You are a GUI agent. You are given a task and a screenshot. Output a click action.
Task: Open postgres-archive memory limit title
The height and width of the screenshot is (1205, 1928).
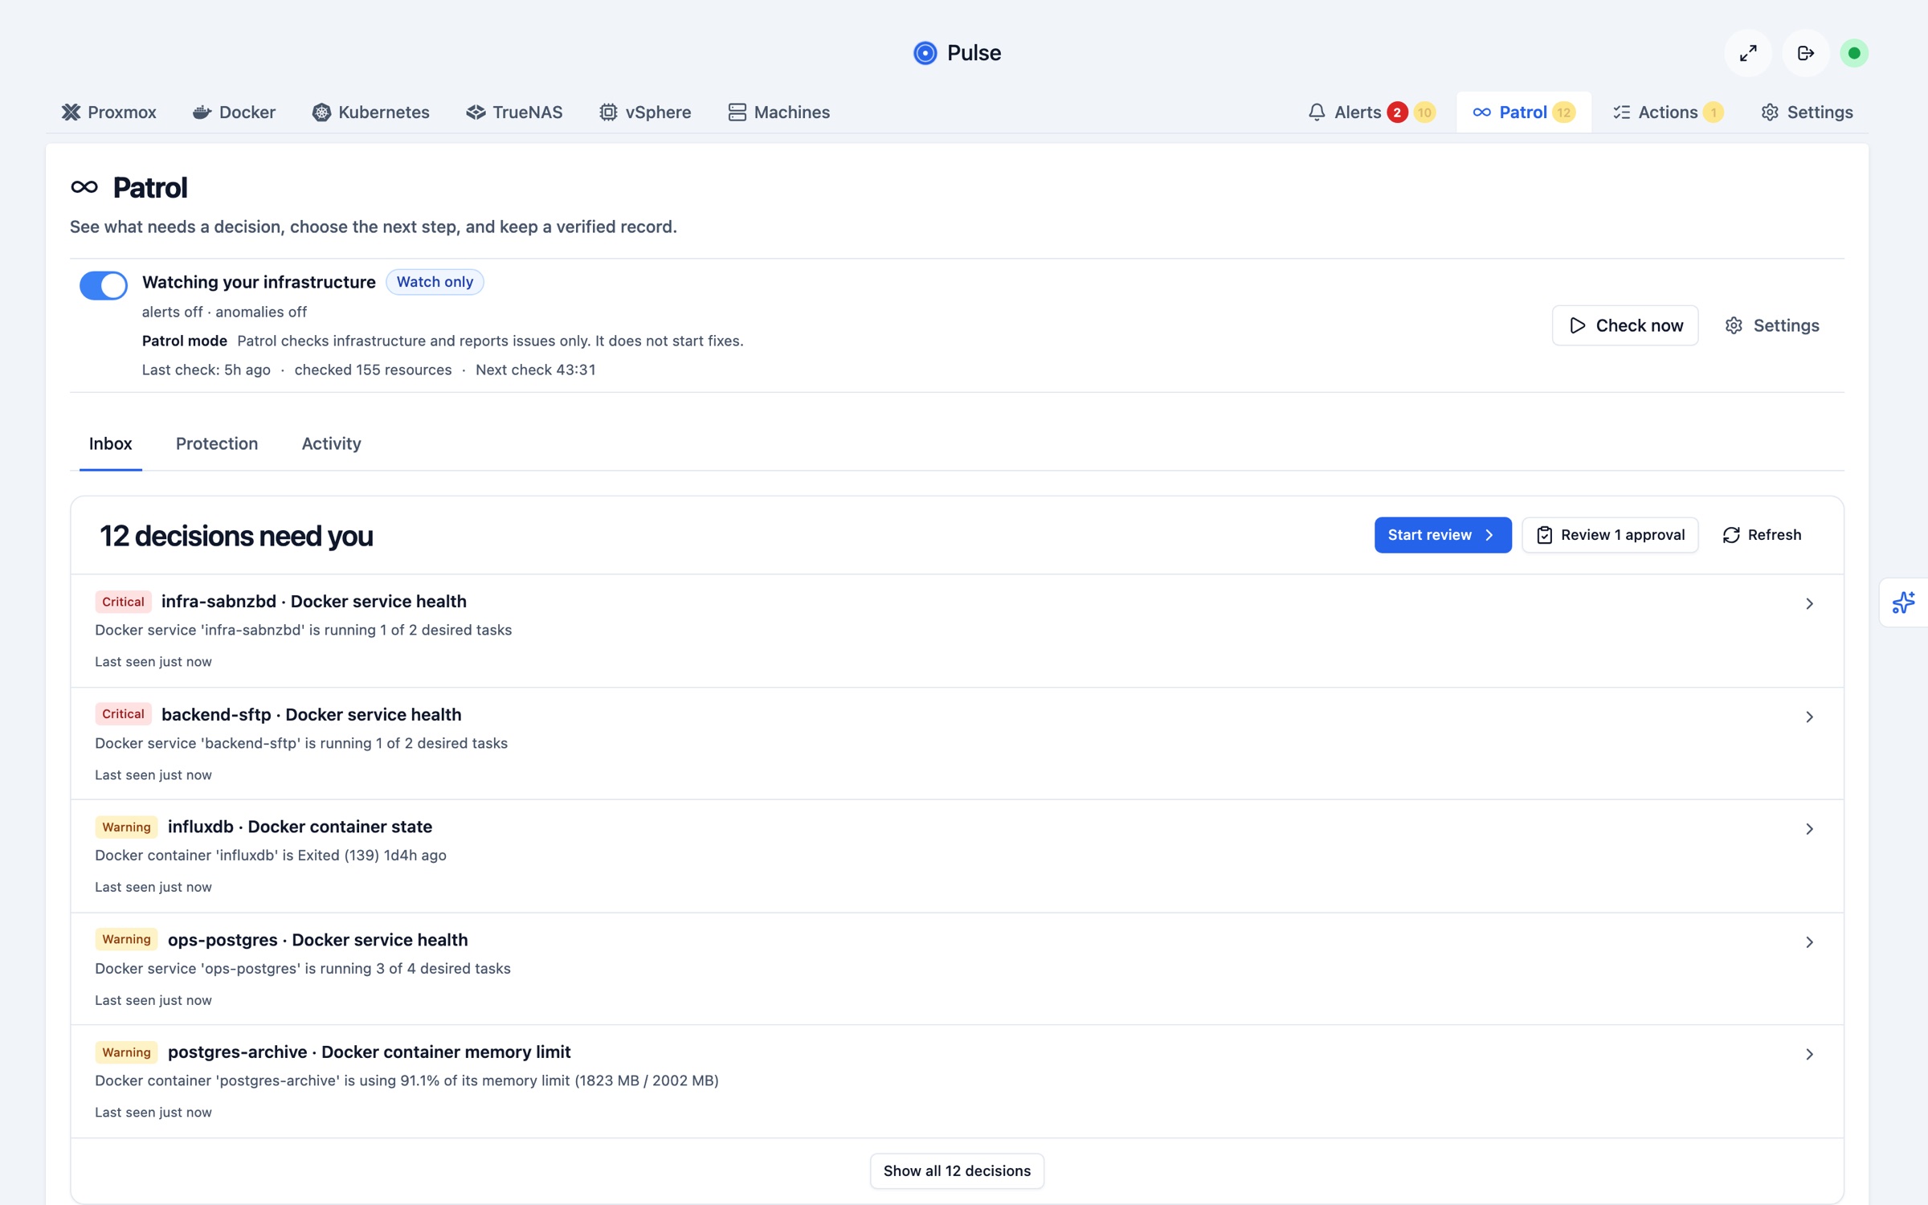pyautogui.click(x=370, y=1052)
